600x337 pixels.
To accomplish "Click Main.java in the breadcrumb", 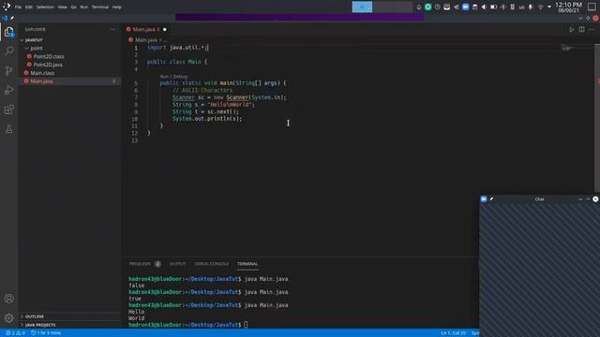I will point(146,39).
